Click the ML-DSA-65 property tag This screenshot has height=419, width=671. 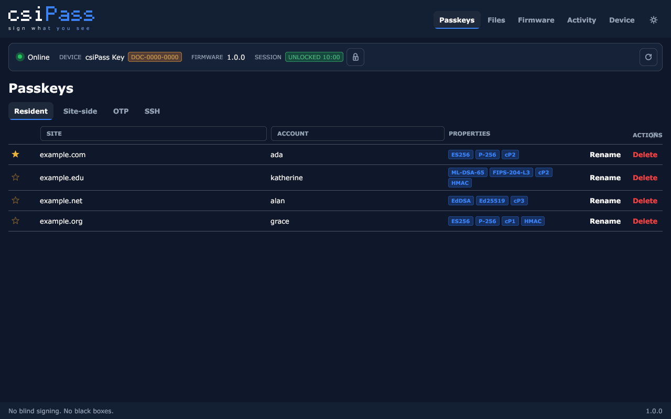[x=468, y=172]
